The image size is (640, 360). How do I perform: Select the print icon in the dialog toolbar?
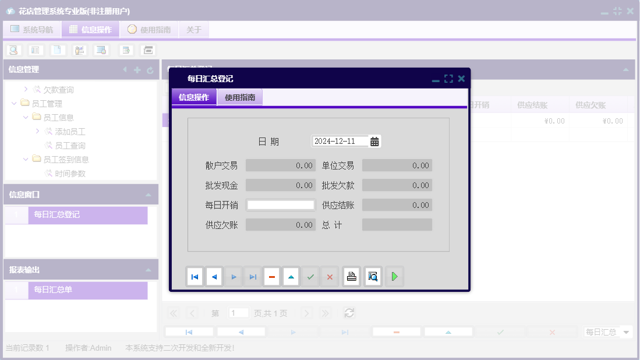tap(352, 277)
